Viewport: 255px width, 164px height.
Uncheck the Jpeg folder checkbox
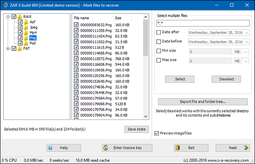click(20, 27)
